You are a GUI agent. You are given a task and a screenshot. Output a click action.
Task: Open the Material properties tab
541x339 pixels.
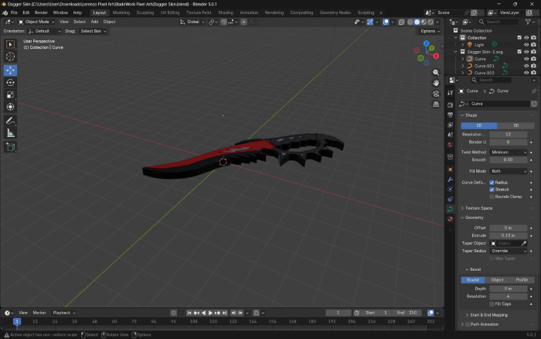pyautogui.click(x=451, y=219)
